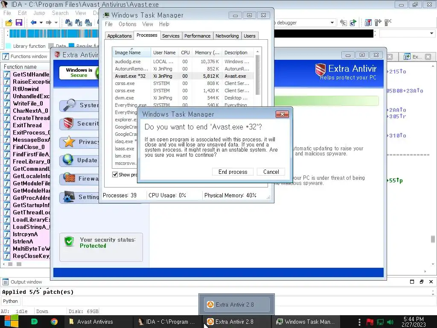Click the IDA search immediate value binoculars icon
The image size is (437, 328).
pyautogui.click(x=69, y=23)
